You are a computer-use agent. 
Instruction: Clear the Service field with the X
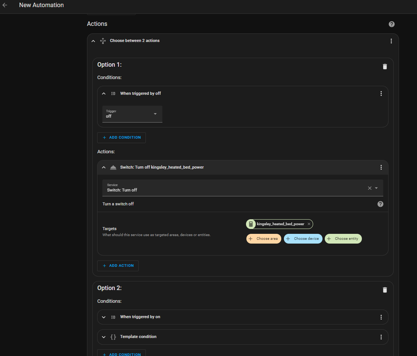coord(369,188)
